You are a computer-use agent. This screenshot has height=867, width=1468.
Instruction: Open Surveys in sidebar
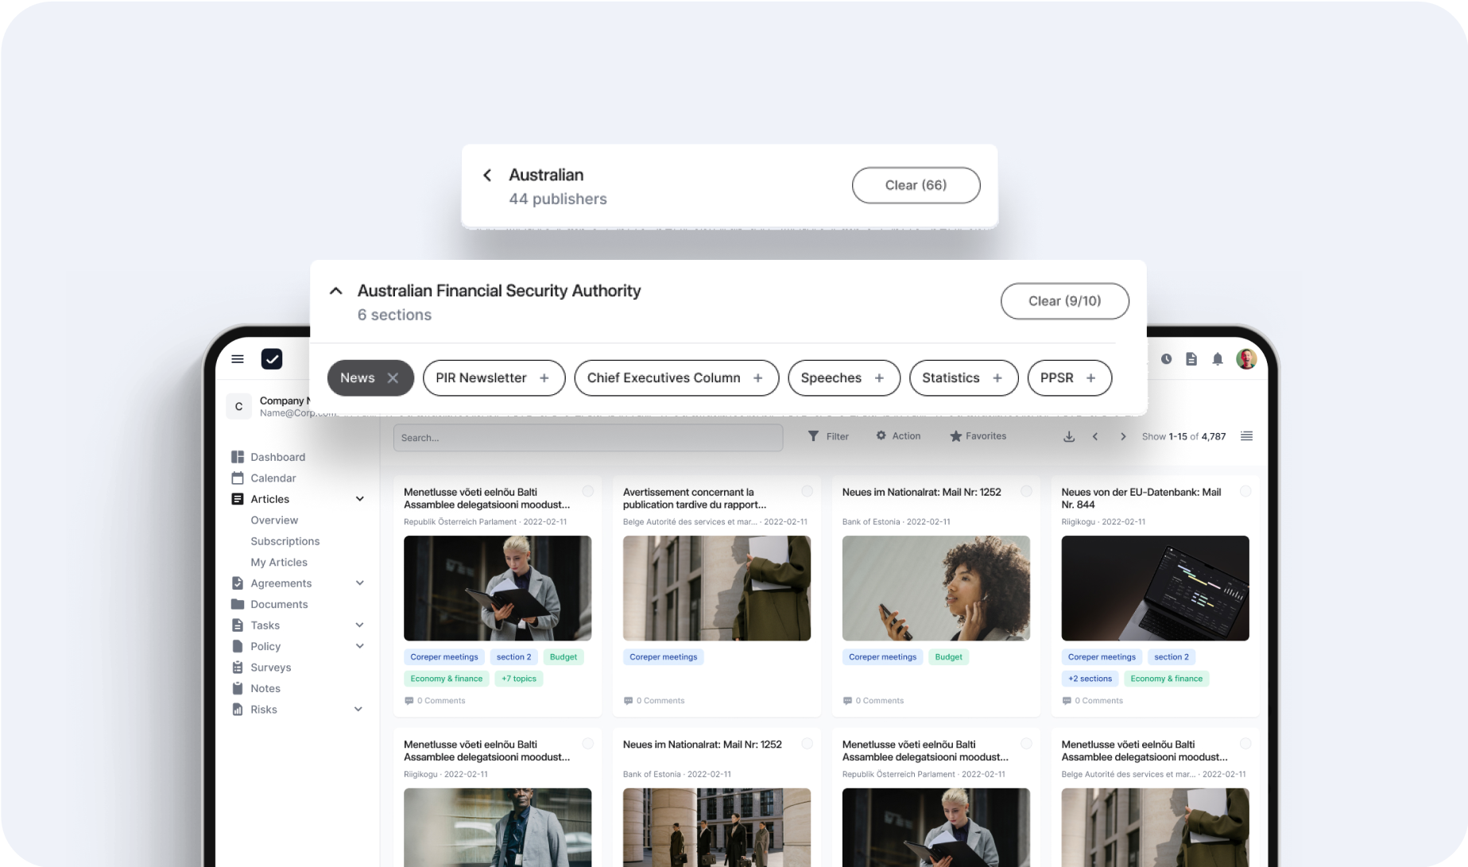pyautogui.click(x=261, y=668)
